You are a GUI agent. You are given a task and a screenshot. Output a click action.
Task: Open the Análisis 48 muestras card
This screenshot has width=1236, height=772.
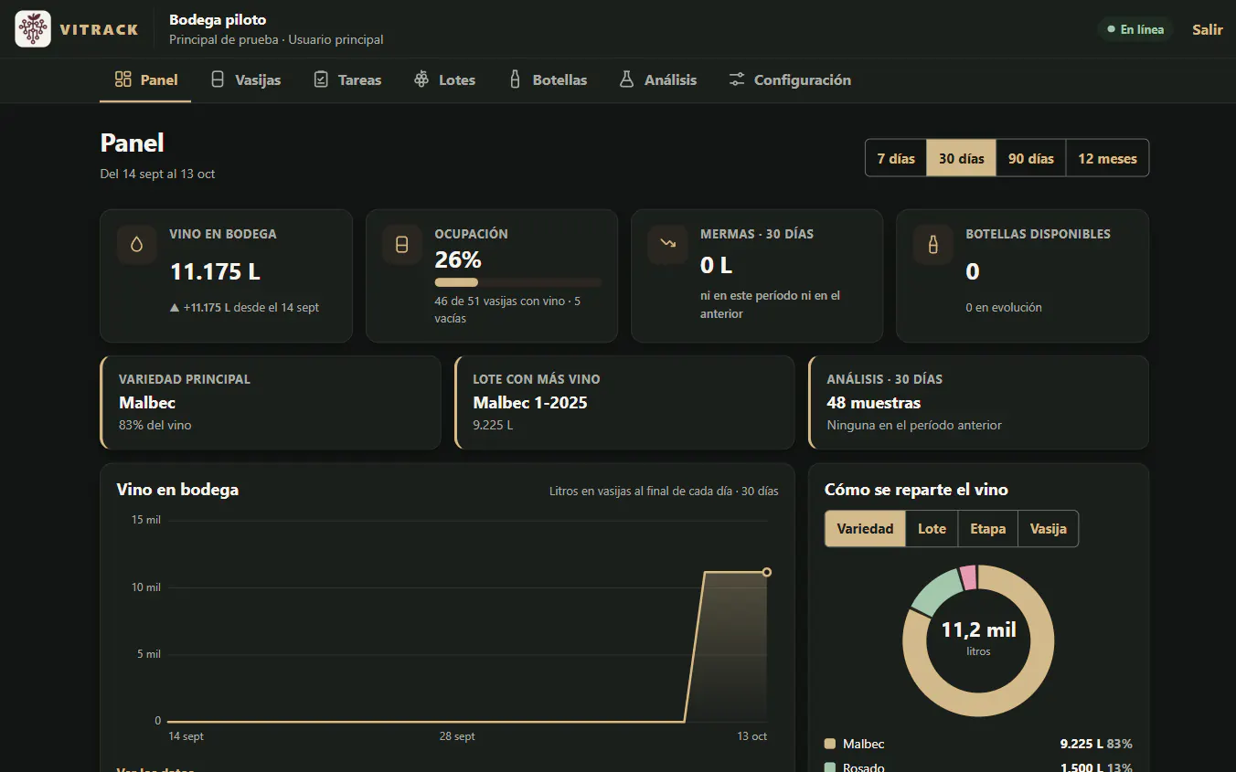pos(978,402)
